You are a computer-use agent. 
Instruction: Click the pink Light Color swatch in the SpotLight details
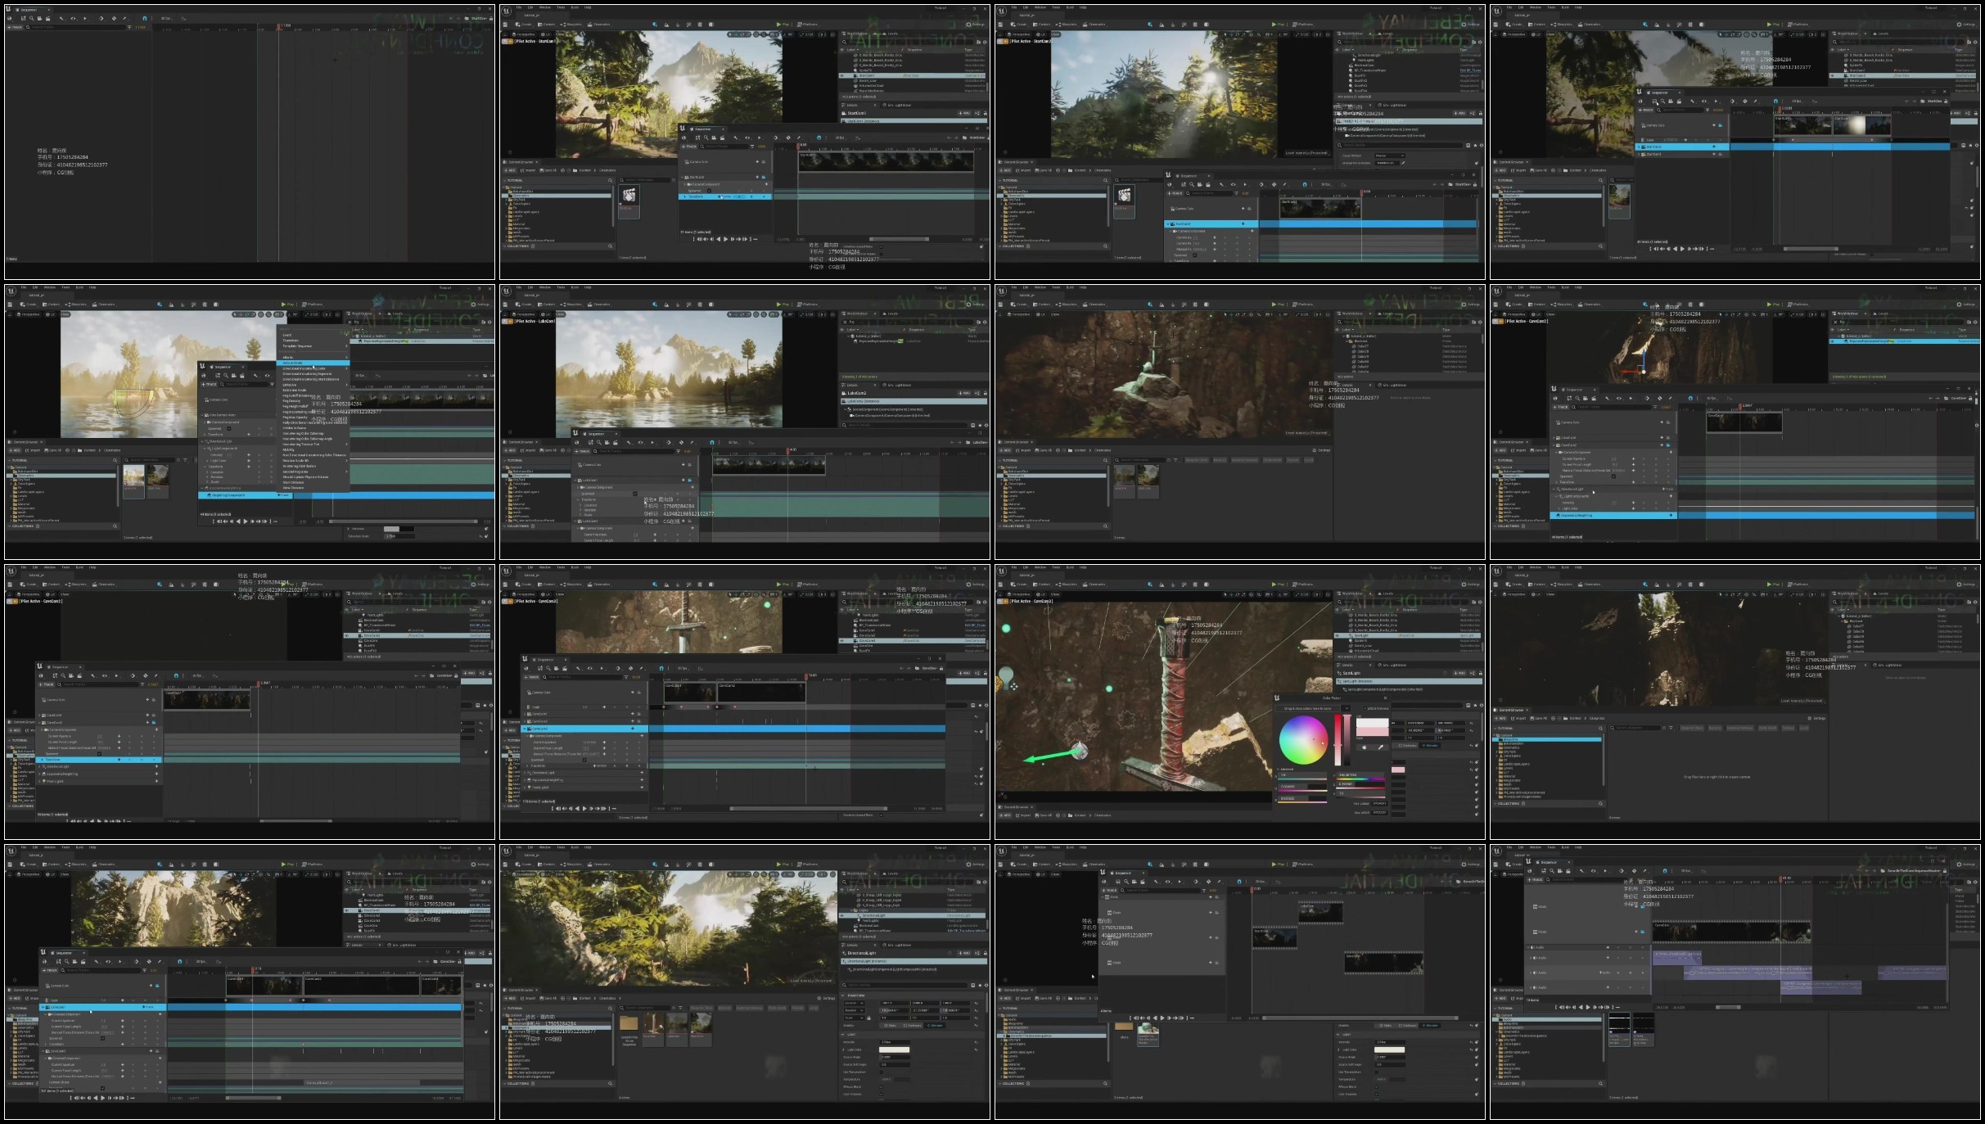pos(1398,770)
